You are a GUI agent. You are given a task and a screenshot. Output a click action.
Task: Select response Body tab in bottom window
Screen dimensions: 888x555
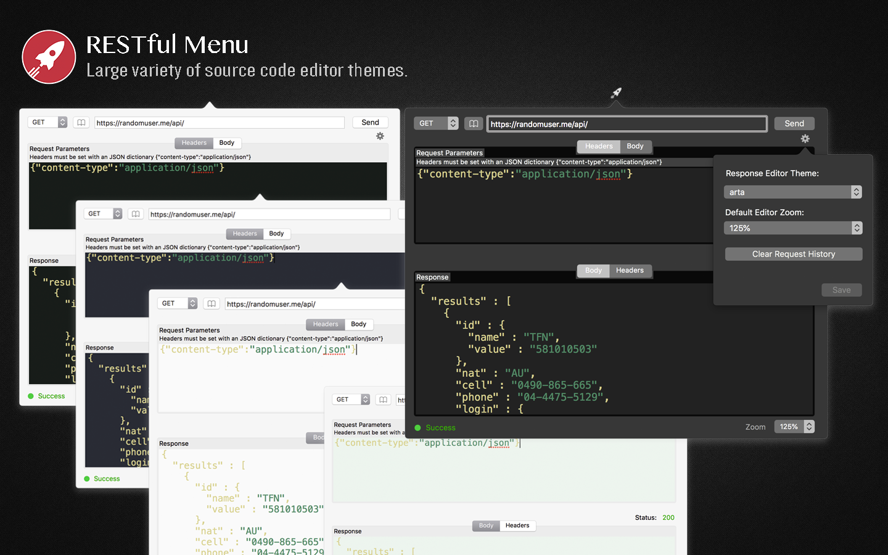(487, 526)
